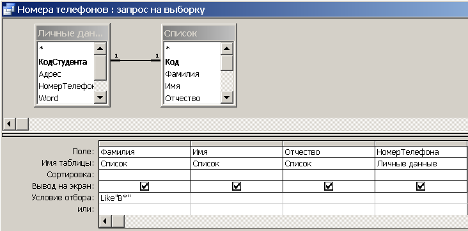The width and height of the screenshot is (468, 231).
Task: Click the Отчество cell in the Поле row
Action: pyautogui.click(x=329, y=152)
